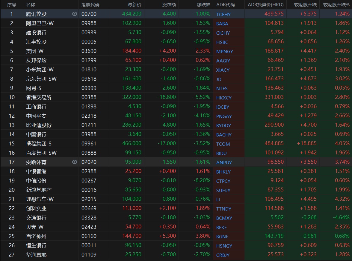Sort table by 涨跌幅 column header
The width and height of the screenshot is (352, 261).
(x=203, y=5)
